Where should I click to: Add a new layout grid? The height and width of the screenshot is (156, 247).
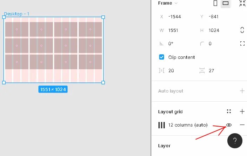coord(242,111)
